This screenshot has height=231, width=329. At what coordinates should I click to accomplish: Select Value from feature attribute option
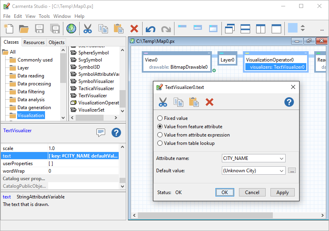[160, 127]
